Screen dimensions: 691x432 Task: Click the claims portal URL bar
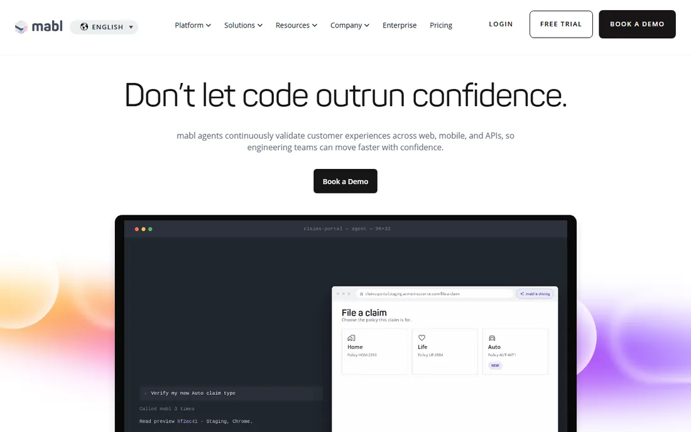(x=435, y=294)
